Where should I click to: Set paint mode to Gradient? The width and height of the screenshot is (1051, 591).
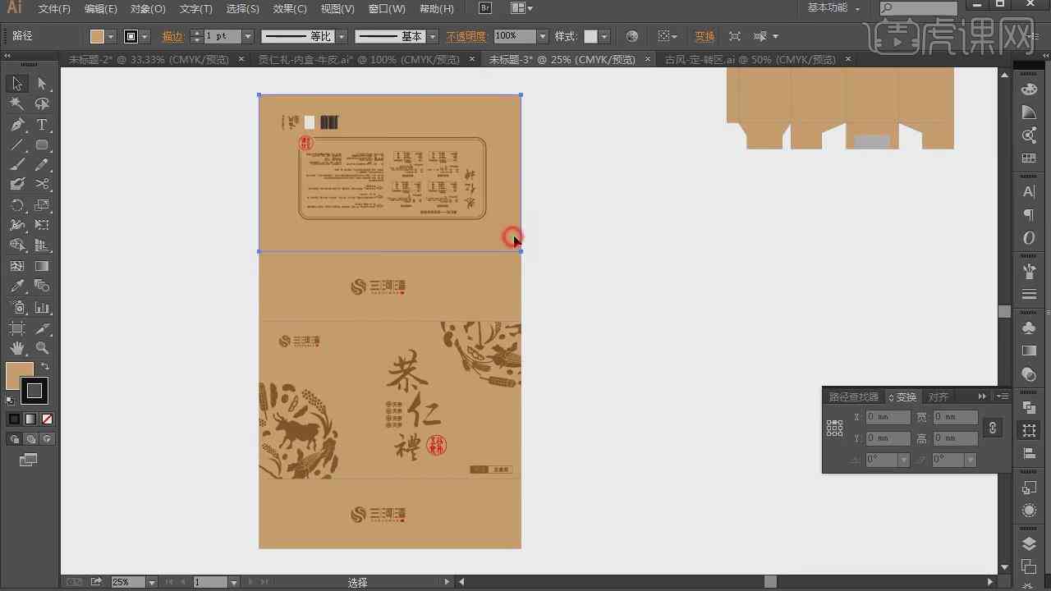[30, 419]
